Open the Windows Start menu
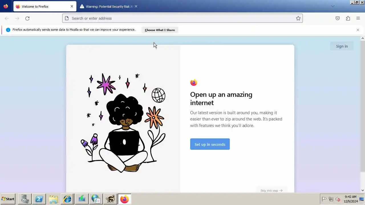This screenshot has height=205, width=365. pyautogui.click(x=8, y=199)
